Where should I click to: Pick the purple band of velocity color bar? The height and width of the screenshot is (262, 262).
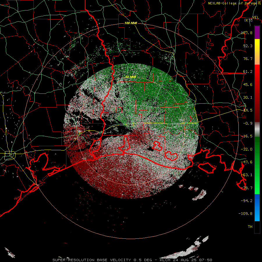coord(257,32)
